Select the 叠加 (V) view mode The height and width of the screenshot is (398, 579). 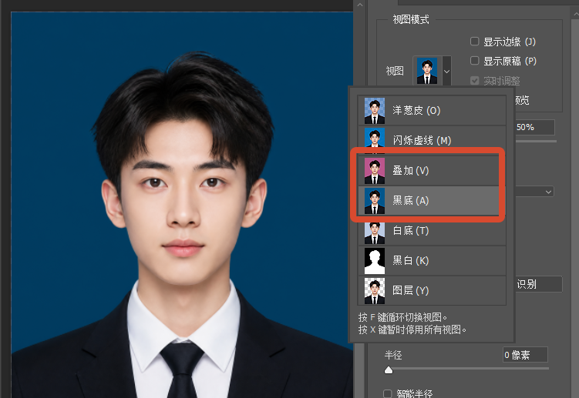pyautogui.click(x=432, y=170)
